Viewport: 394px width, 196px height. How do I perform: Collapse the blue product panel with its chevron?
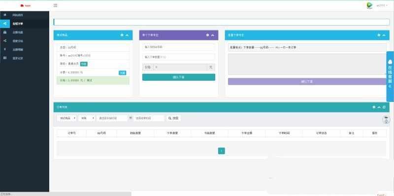[127, 35]
